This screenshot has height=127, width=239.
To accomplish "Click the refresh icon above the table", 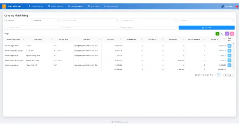I will pos(222,34).
